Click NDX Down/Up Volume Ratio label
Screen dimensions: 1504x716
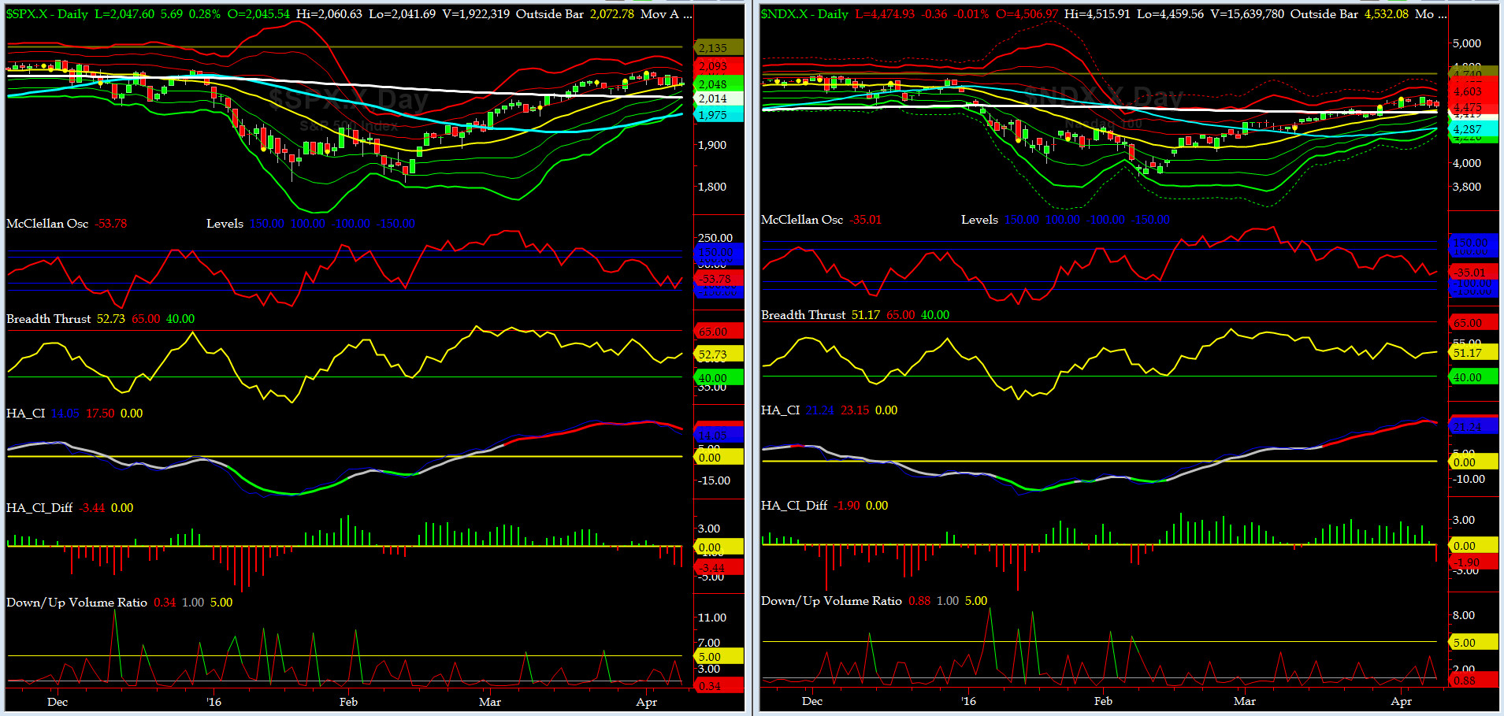click(831, 601)
